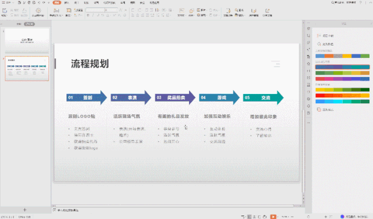Image resolution: width=373 pixels, height=219 pixels.
Task: Click the notes icon beside add-notes text
Action: click(x=54, y=210)
